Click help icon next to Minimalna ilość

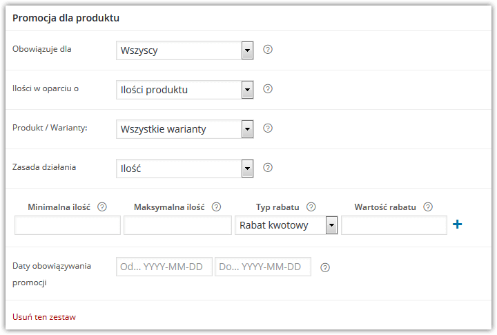[x=102, y=207]
